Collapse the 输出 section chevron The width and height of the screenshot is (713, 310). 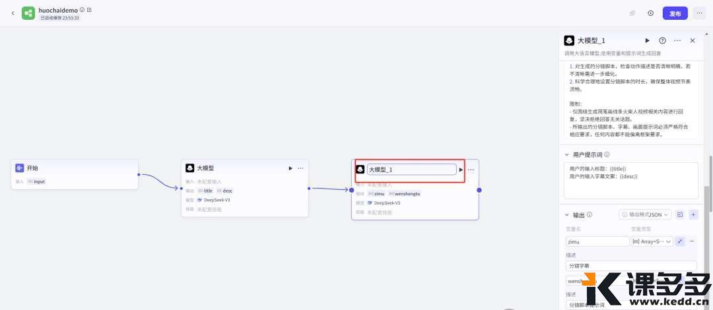tap(566, 214)
